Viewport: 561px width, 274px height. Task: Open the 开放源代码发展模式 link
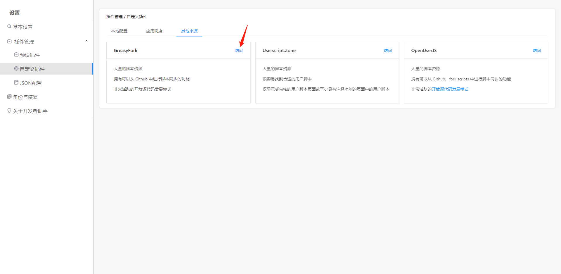[x=450, y=89]
